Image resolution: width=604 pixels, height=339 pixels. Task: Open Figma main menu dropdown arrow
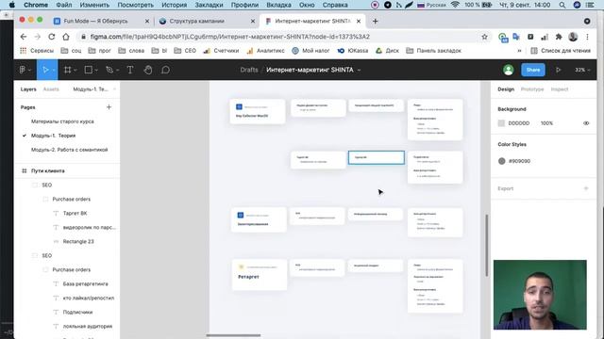29,70
